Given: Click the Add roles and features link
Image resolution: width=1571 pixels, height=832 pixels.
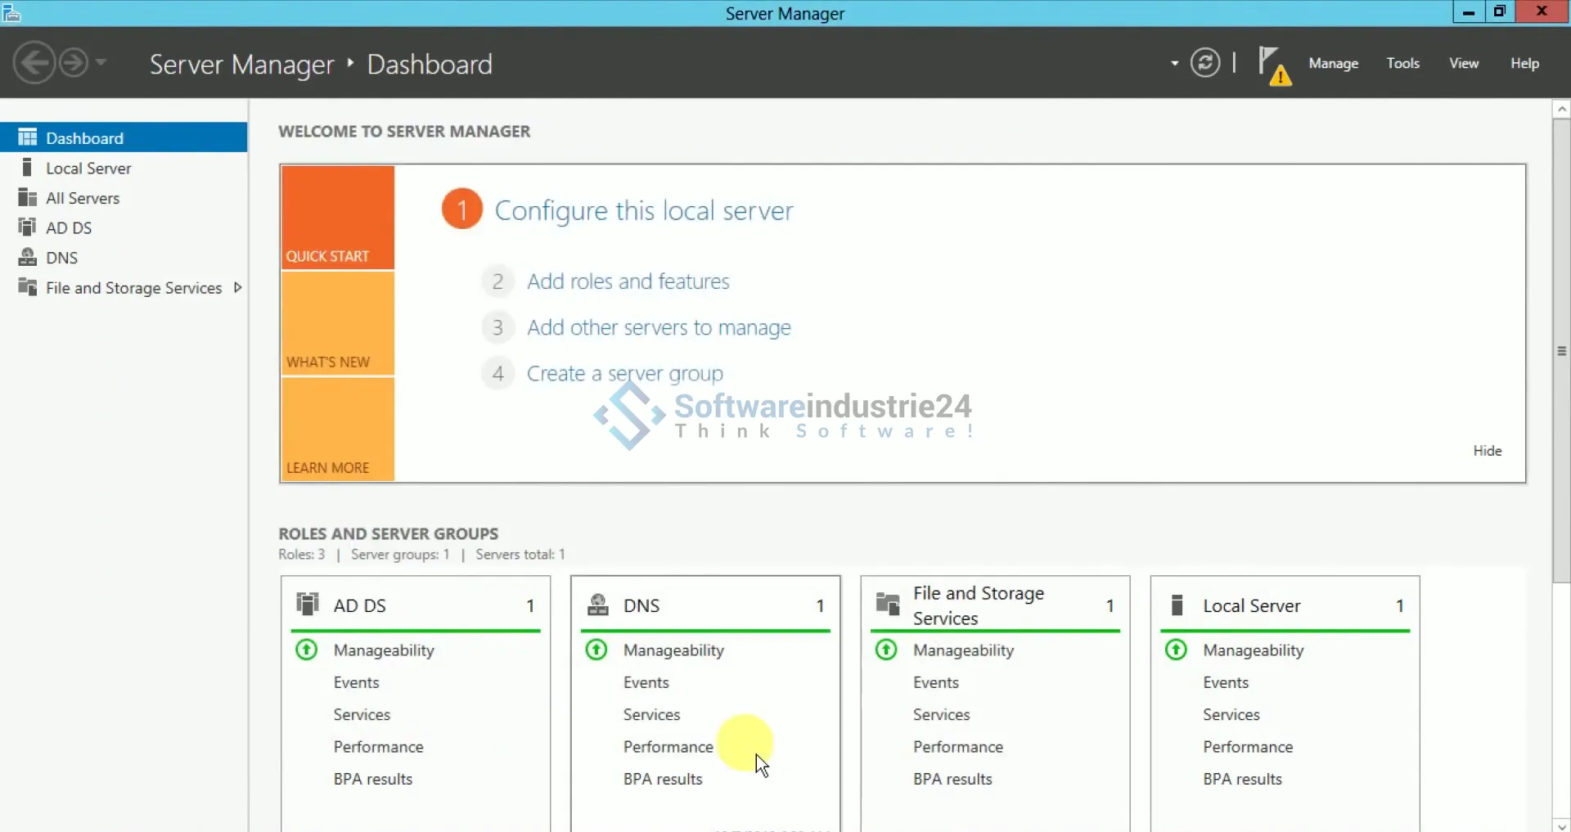Looking at the screenshot, I should tap(628, 281).
